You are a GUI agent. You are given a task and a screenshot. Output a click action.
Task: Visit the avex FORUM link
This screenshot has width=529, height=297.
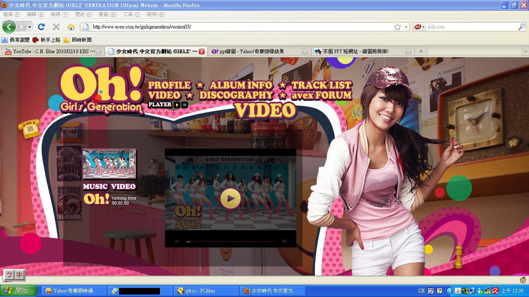pyautogui.click(x=322, y=95)
